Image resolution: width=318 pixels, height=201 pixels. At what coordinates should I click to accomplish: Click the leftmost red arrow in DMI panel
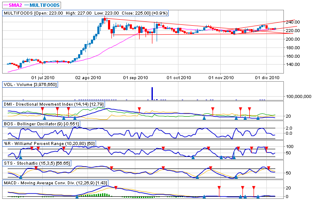(x=43, y=109)
